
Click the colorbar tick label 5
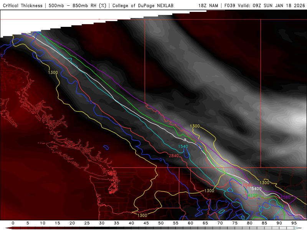28,223
